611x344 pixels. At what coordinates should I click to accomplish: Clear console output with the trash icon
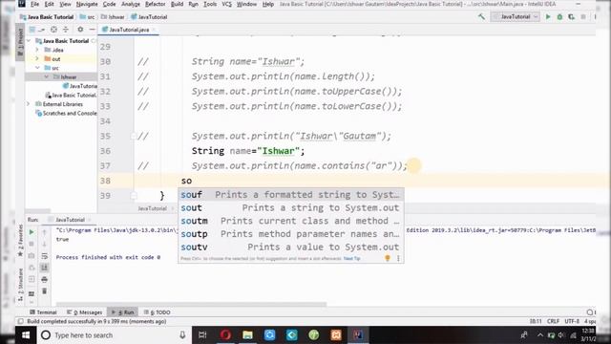tap(45, 290)
